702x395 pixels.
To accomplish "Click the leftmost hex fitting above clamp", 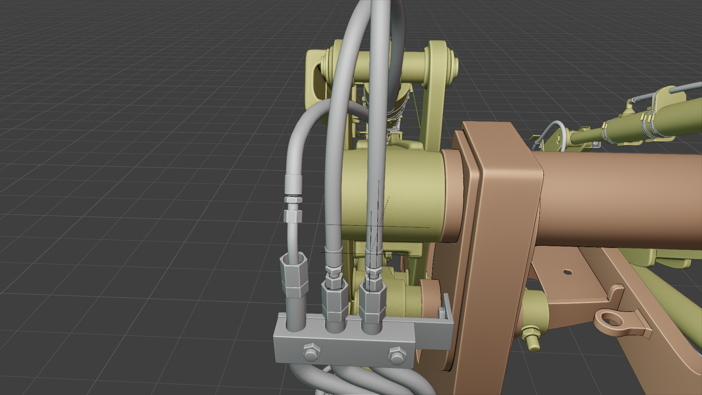I will (x=294, y=276).
